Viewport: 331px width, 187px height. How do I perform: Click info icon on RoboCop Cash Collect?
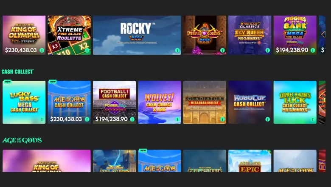(268, 119)
